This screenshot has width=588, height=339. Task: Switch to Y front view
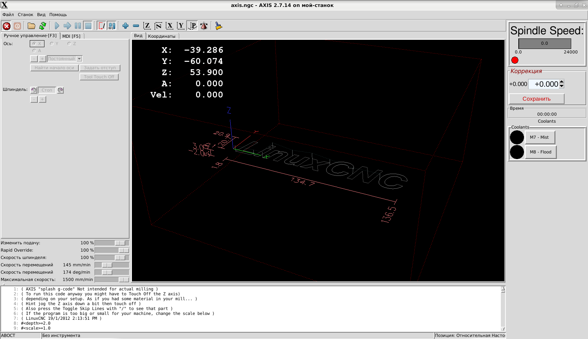pos(181,26)
